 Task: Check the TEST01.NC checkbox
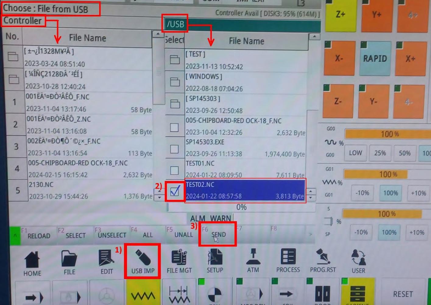pyautogui.click(x=174, y=170)
